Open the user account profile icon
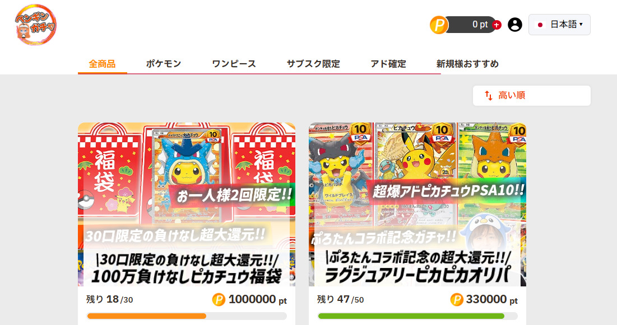Screen dimensions: 617x325 [514, 25]
